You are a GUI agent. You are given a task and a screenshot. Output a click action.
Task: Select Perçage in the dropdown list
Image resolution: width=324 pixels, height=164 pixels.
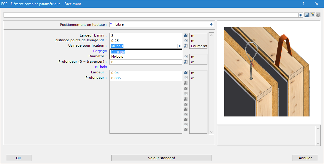pos(118,52)
